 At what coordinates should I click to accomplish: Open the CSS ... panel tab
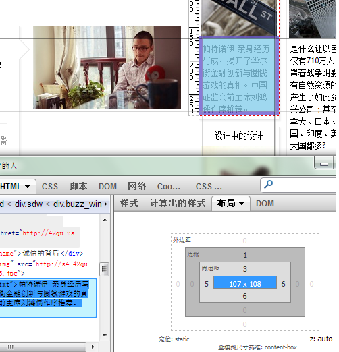point(209,187)
